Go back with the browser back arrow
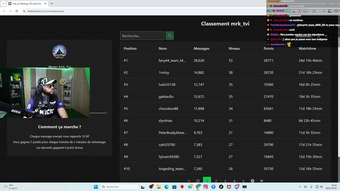 pos(4,11)
